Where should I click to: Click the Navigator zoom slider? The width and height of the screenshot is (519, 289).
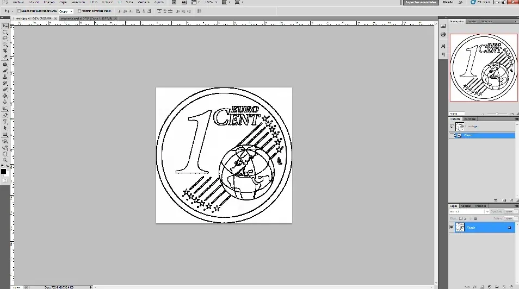pos(497,114)
